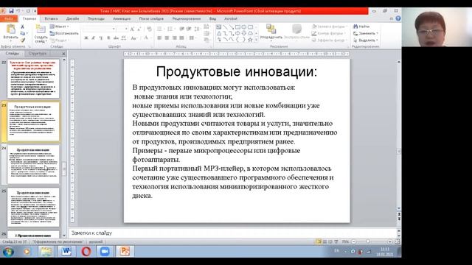Click the Reset (Восстановить) button
472x265 pixels.
(64, 33)
